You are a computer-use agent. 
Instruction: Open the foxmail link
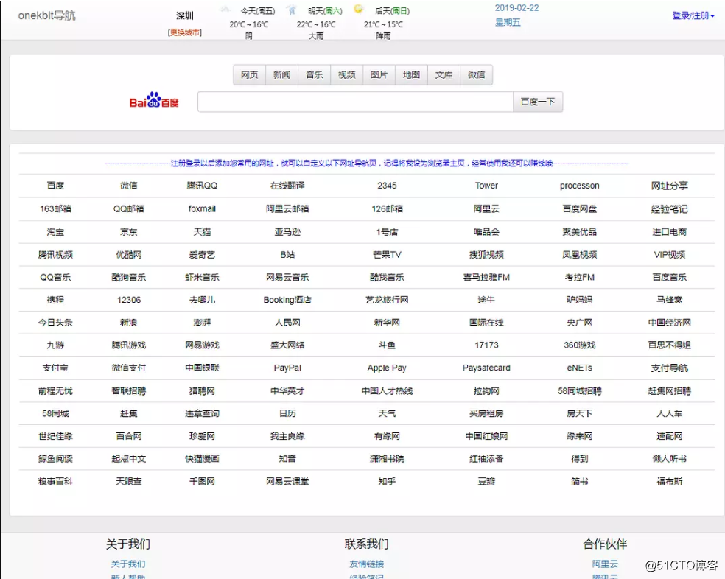pyautogui.click(x=202, y=208)
